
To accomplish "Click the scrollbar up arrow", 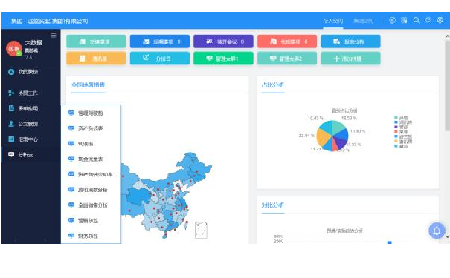I will 447,36.
